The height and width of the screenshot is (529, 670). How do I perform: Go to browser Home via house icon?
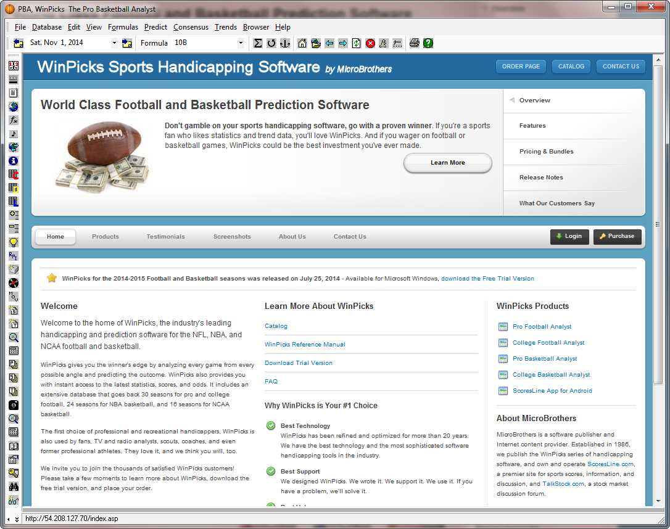point(302,43)
